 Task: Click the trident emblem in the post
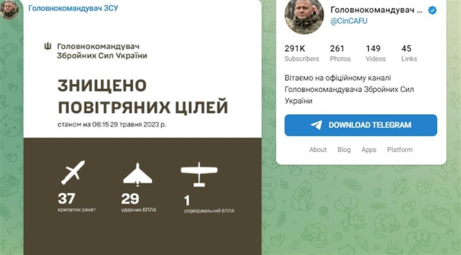pos(47,46)
